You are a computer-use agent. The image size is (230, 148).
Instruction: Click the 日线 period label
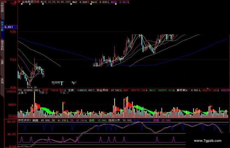[37, 2]
